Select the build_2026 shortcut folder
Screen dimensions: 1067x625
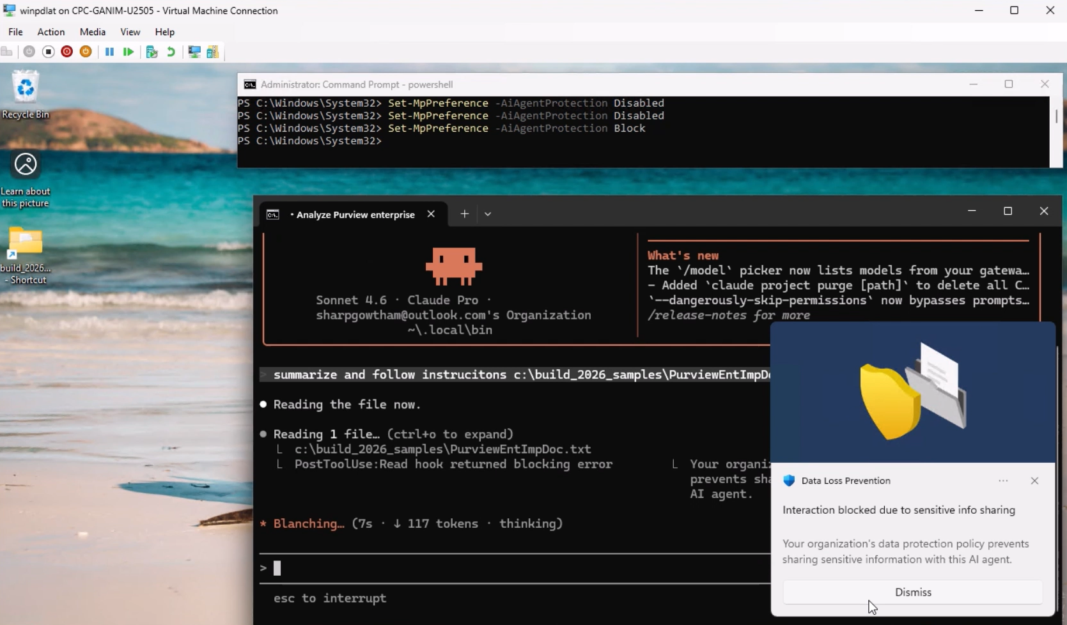26,256
